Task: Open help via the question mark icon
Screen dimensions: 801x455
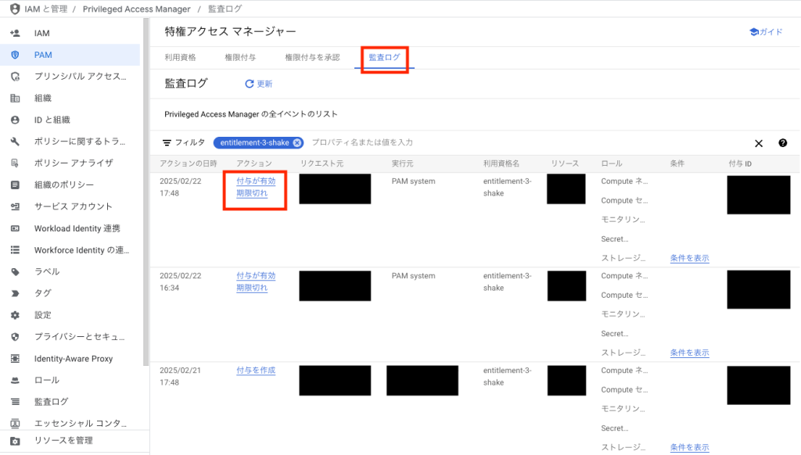Action: coord(782,143)
